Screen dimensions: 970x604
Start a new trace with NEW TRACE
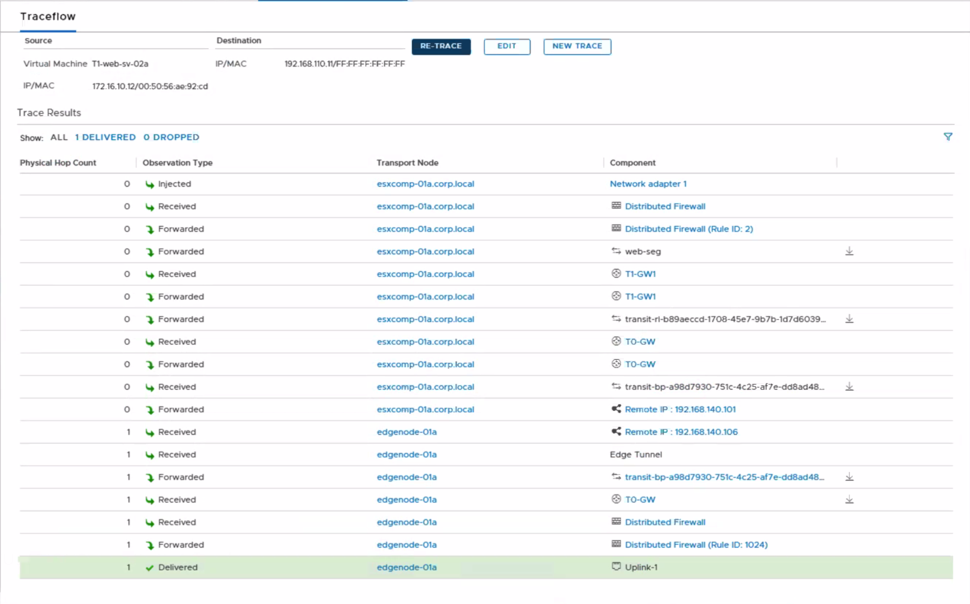(x=577, y=47)
